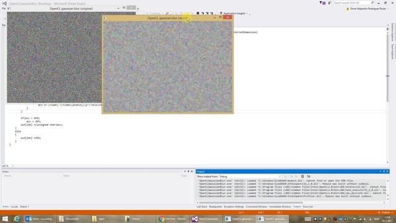Toggle word wrap in Output panel
Image resolution: width=396 pixels, height=223 pixels.
[308, 177]
